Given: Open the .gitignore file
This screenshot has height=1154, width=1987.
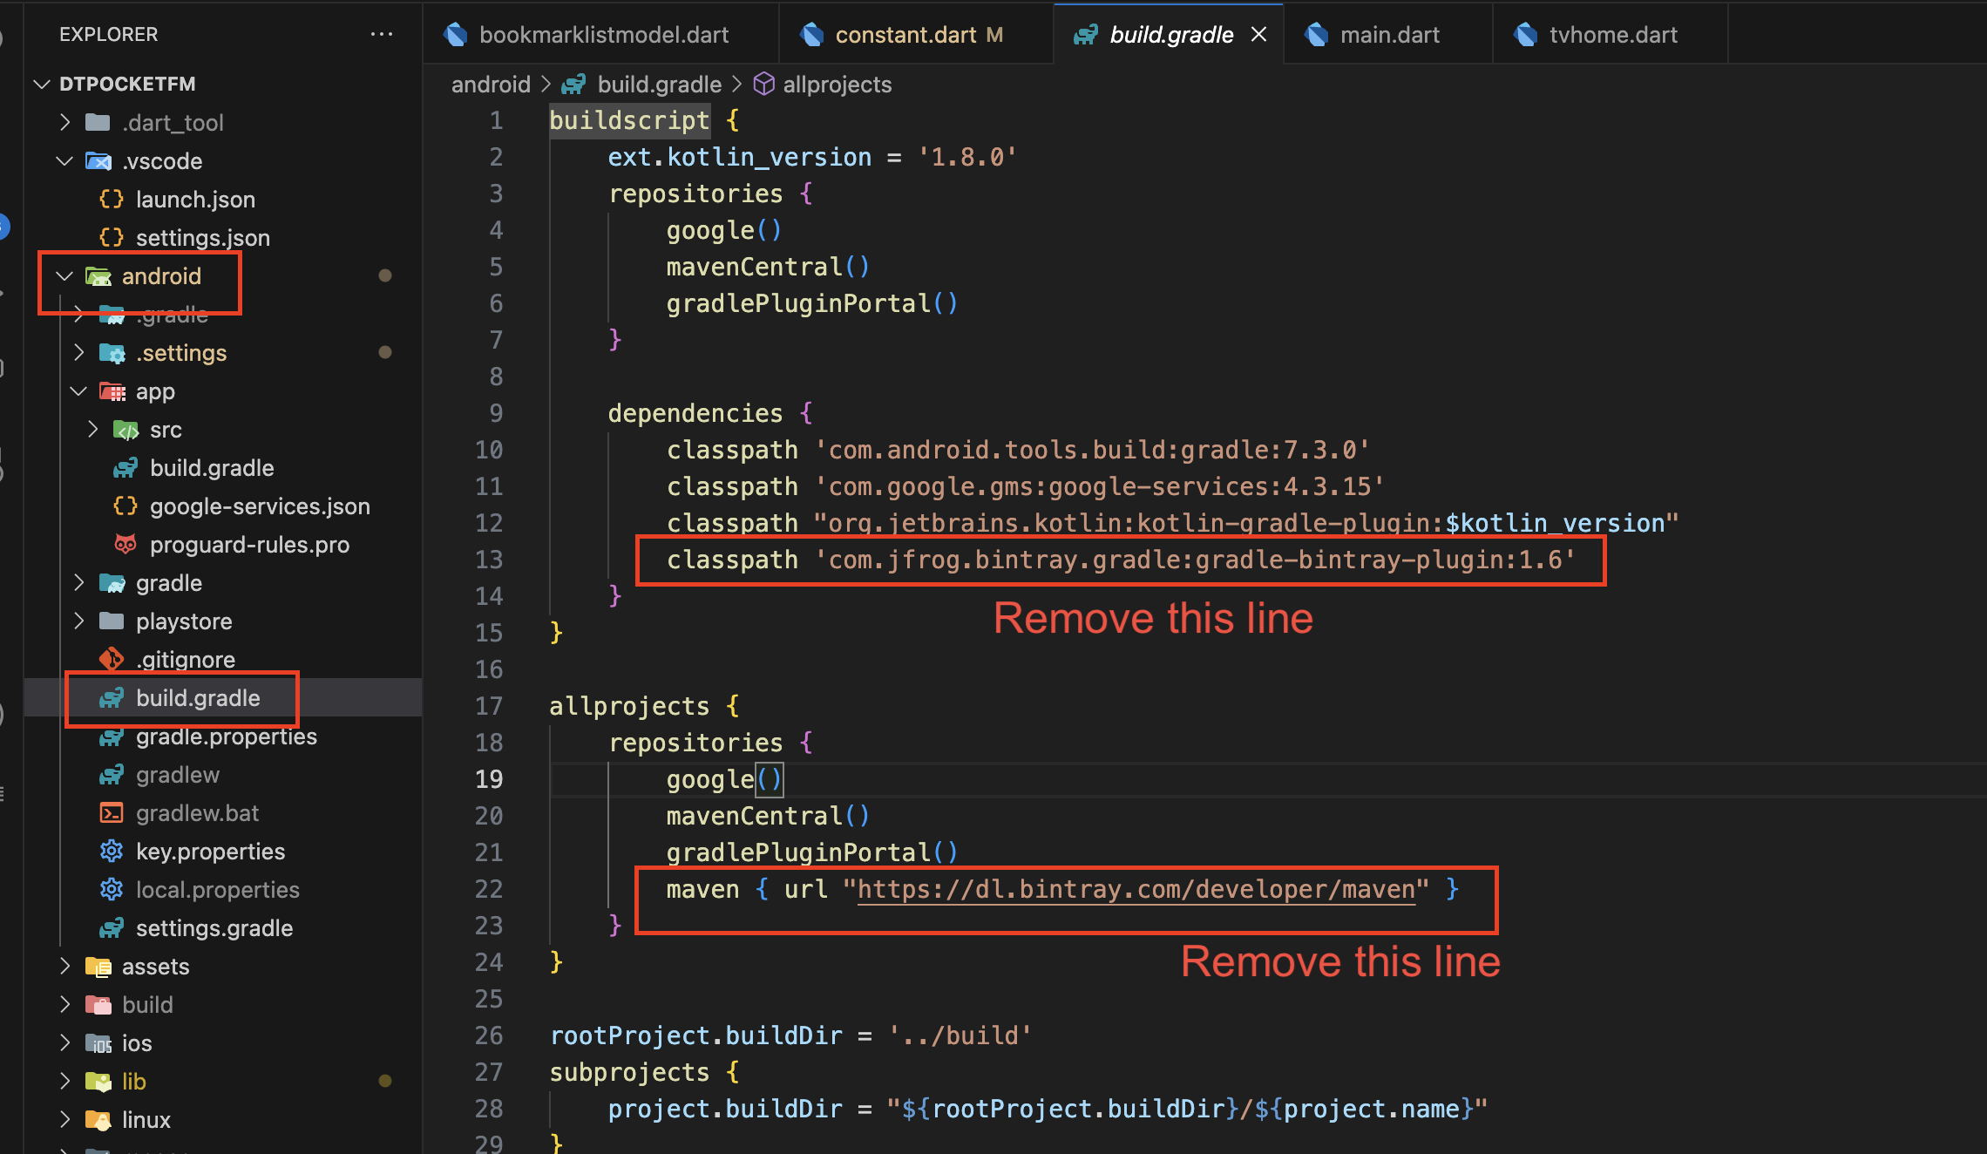Looking at the screenshot, I should click(x=185, y=660).
